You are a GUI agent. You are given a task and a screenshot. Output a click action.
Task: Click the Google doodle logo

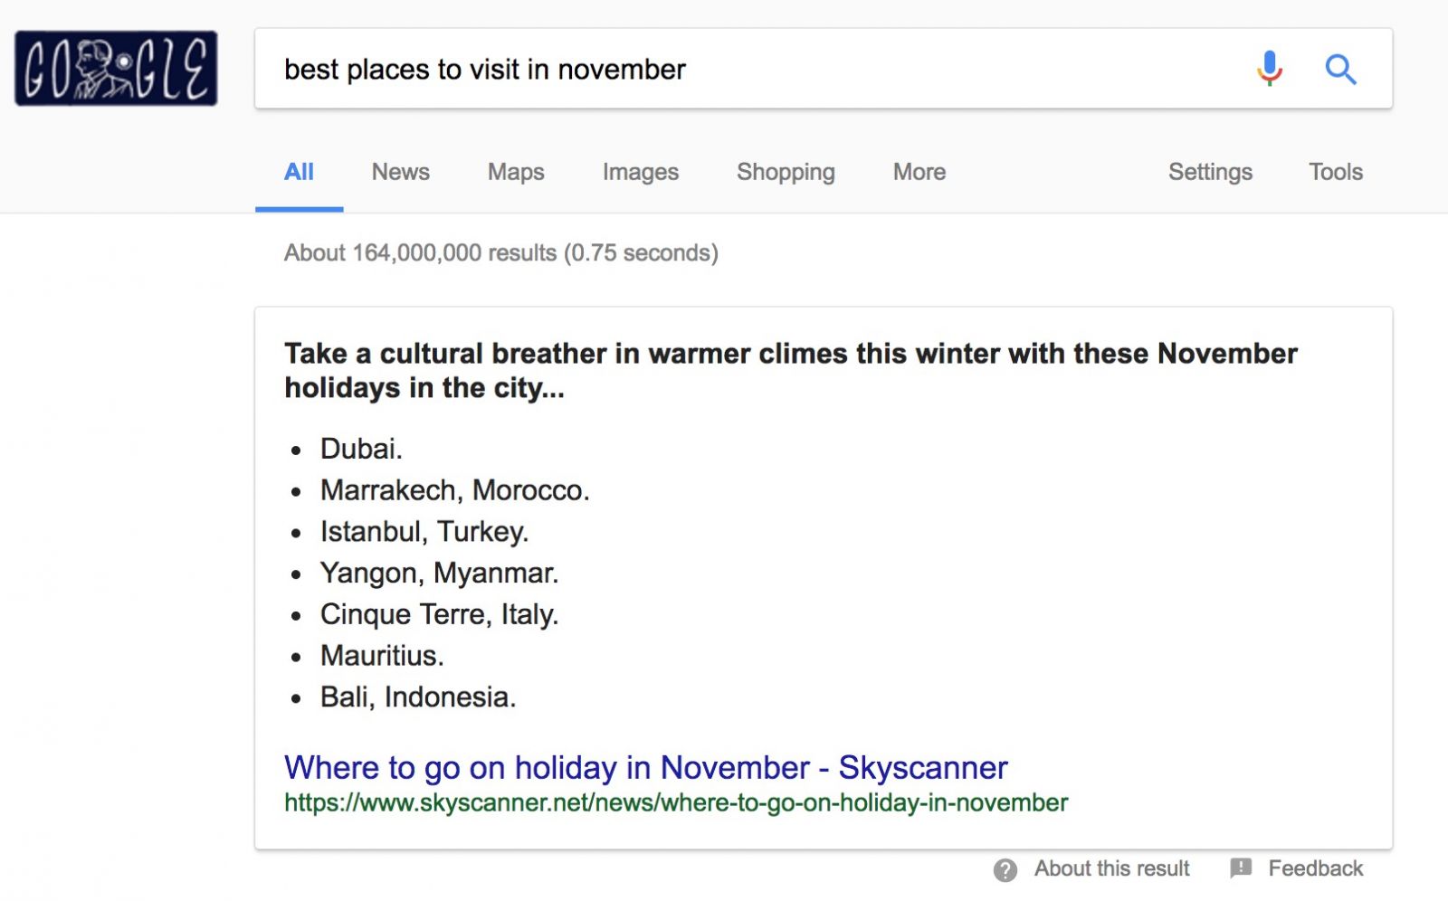tap(116, 69)
